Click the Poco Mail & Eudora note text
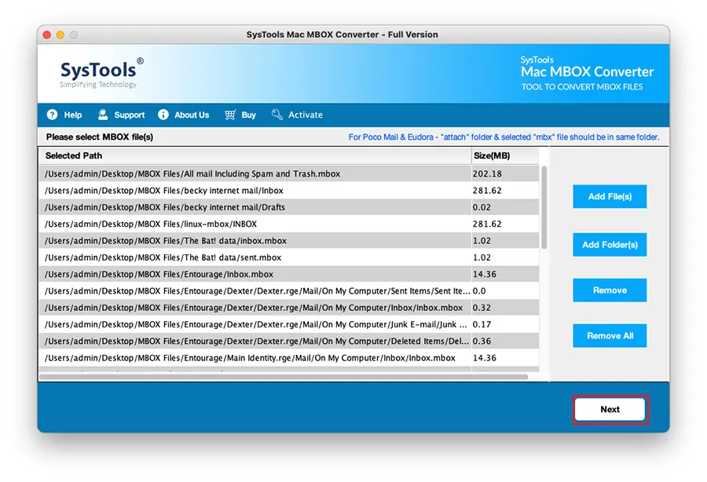 point(504,137)
